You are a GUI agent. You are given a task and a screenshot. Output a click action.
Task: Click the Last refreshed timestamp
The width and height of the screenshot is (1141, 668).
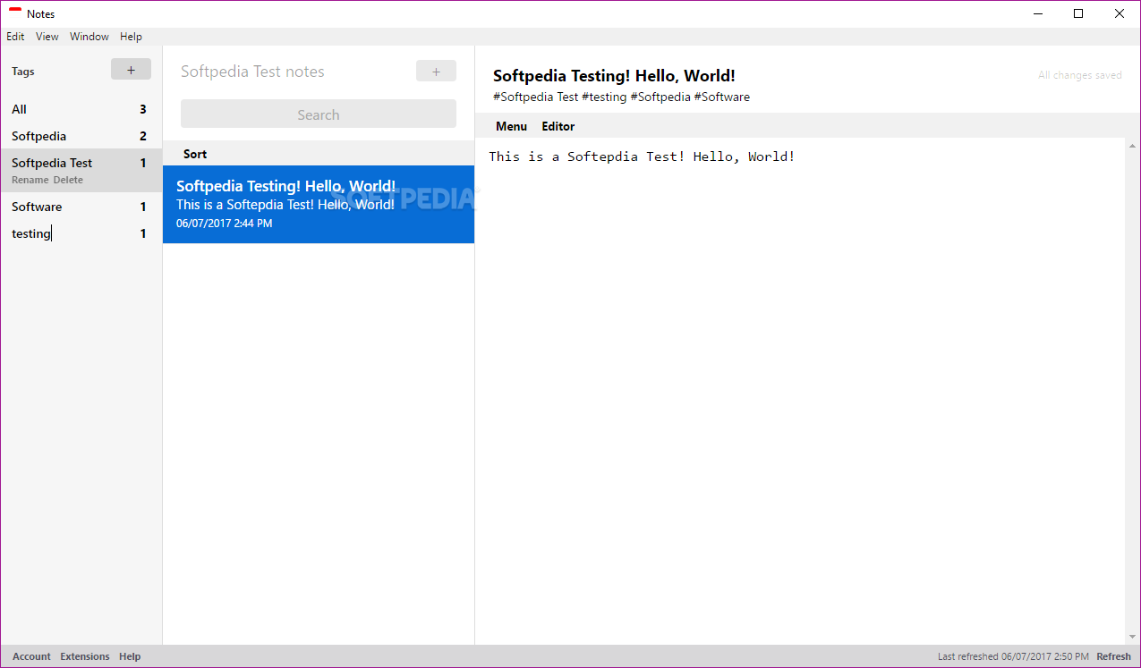[x=1013, y=656]
